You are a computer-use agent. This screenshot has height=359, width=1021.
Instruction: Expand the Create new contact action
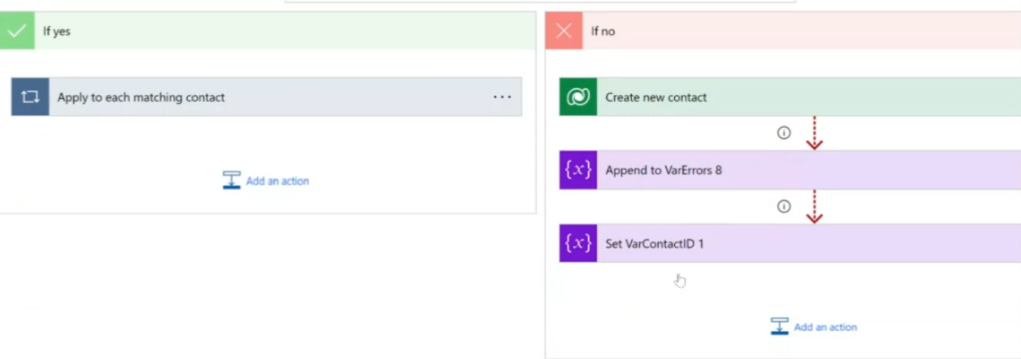click(790, 97)
